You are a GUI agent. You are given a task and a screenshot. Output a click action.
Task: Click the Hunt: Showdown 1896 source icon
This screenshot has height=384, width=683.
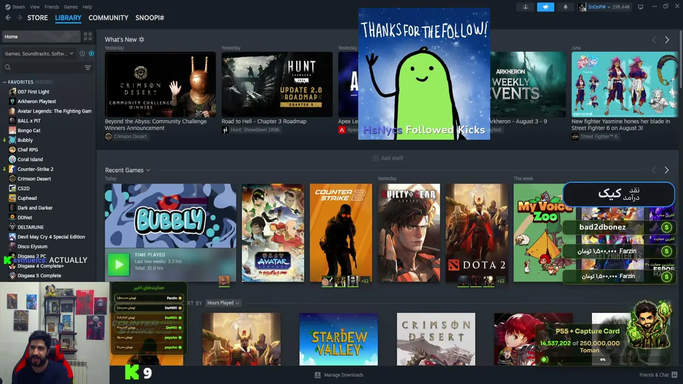click(225, 130)
